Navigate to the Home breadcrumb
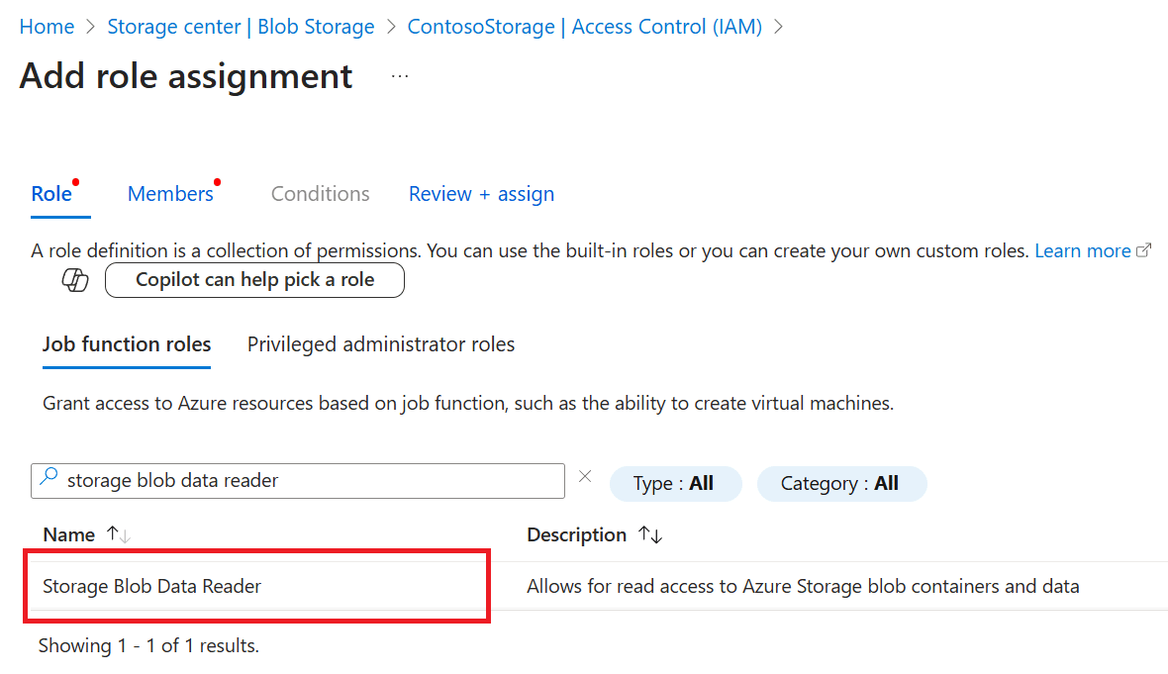1168x674 pixels. (47, 27)
